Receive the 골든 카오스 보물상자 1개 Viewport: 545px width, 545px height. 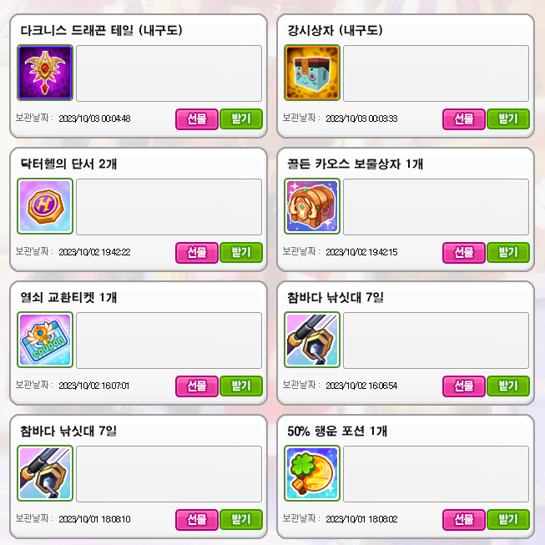[507, 253]
